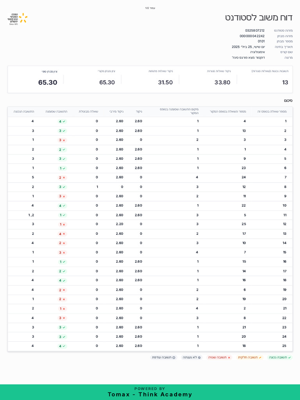300x400 pixels.
Task: Click the closed questions score 33.80
Action: 222,82
